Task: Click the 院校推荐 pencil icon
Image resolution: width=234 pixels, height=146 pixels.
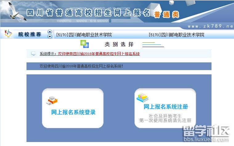Action: coord(8,34)
